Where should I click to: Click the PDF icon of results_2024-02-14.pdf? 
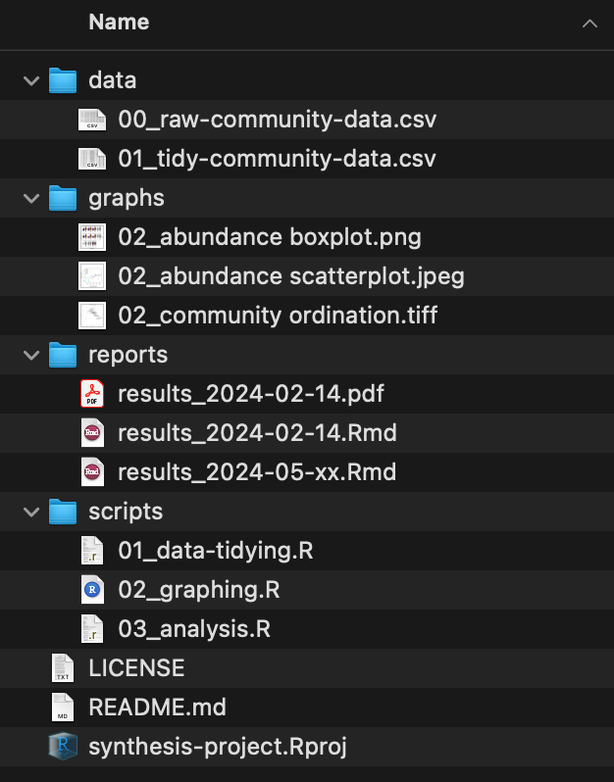coord(92,394)
